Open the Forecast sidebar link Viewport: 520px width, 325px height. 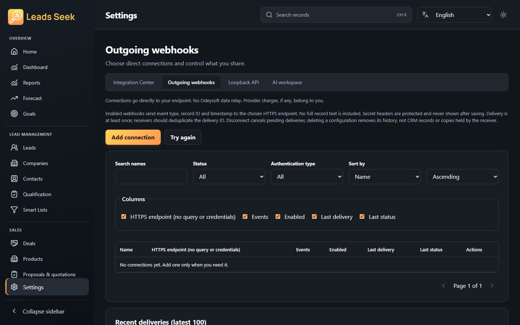coord(47,98)
